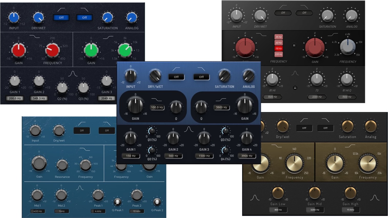Click the 150 Hz field under GAIN 1
The width and height of the screenshot is (388, 218).
pyautogui.click(x=131, y=156)
